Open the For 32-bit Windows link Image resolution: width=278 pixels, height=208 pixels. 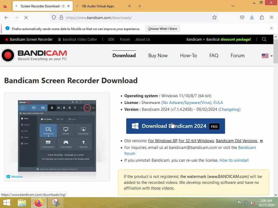(196, 141)
